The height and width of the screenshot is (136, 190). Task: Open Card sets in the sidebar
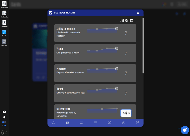(x=4, y=42)
